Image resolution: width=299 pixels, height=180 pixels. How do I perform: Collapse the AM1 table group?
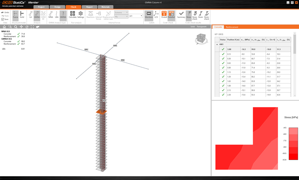pos(217,44)
